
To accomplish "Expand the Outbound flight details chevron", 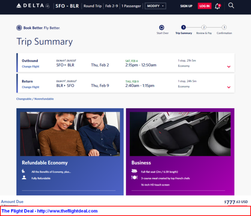I will click(x=229, y=67).
